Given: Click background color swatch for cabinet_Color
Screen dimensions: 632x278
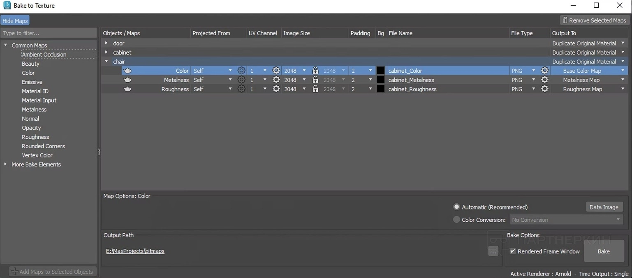Looking at the screenshot, I should pos(381,71).
